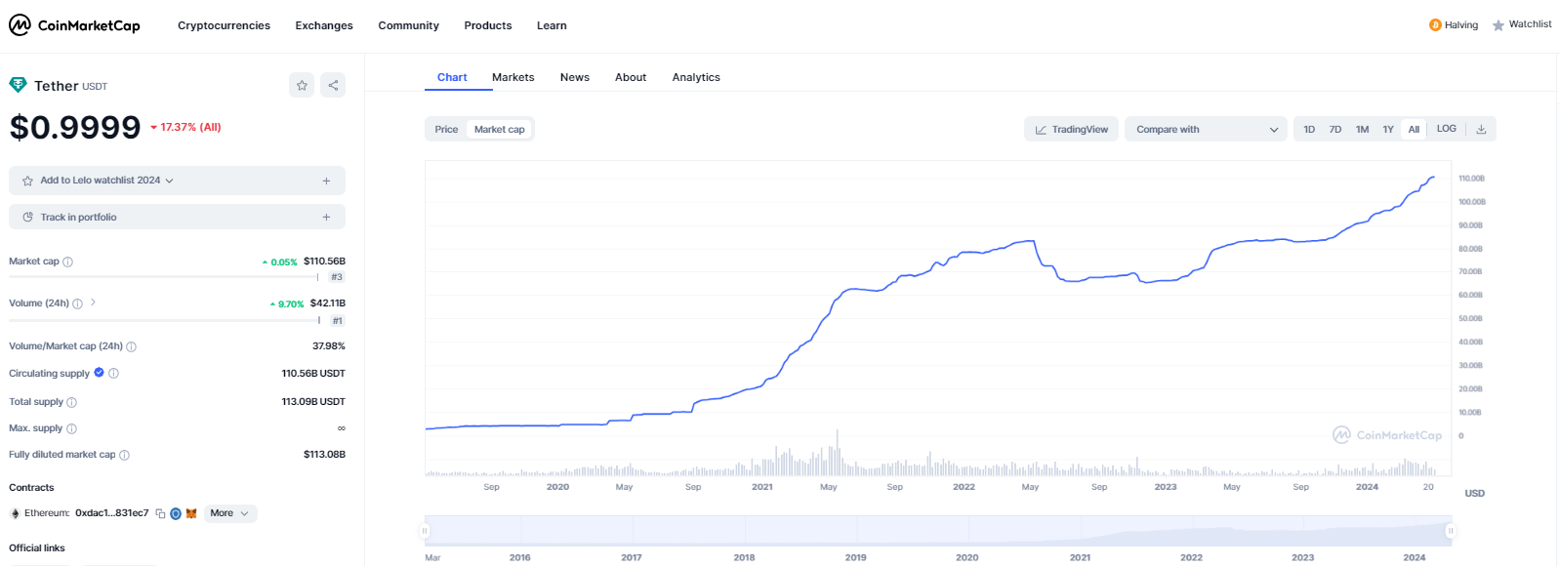Add token to MetaMask via fox icon
1560x566 pixels.
[x=191, y=513]
